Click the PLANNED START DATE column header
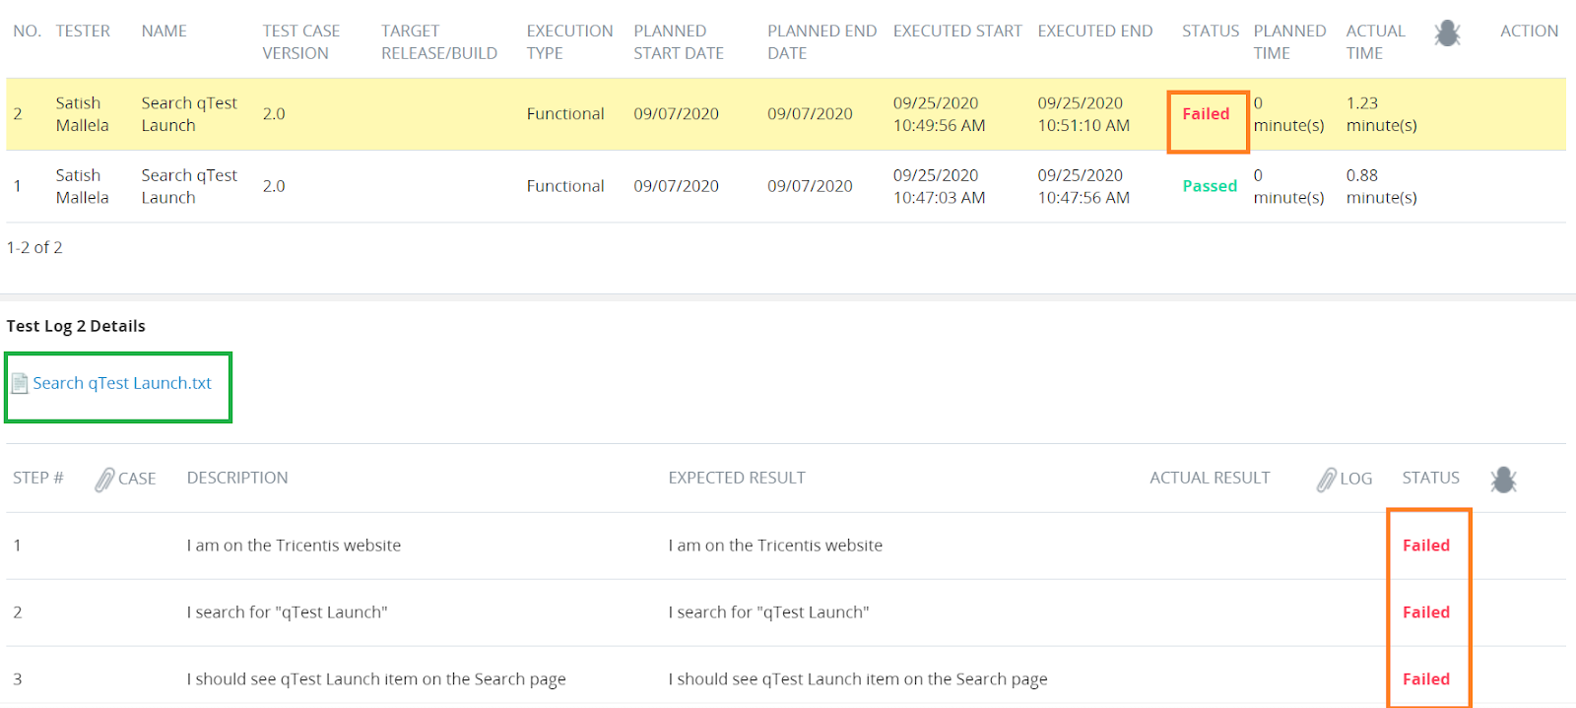Viewport: 1576px width, 708px height. coord(678,42)
